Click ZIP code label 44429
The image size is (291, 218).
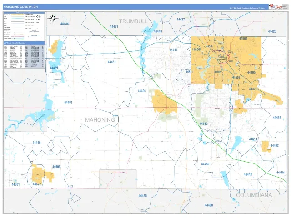pos(54,68)
